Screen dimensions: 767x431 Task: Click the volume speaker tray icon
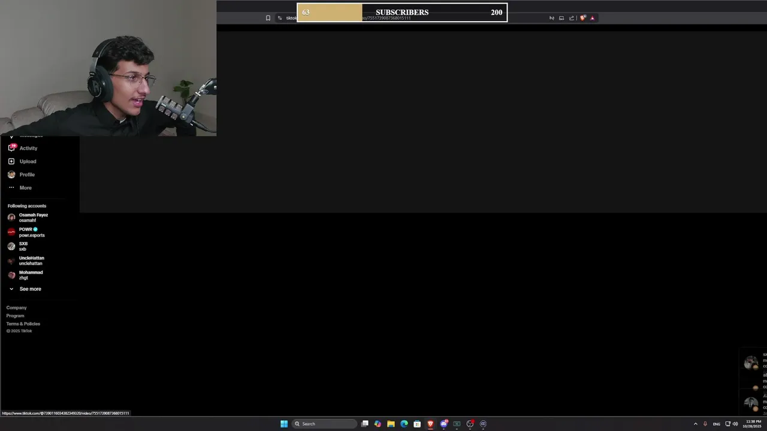click(735, 424)
